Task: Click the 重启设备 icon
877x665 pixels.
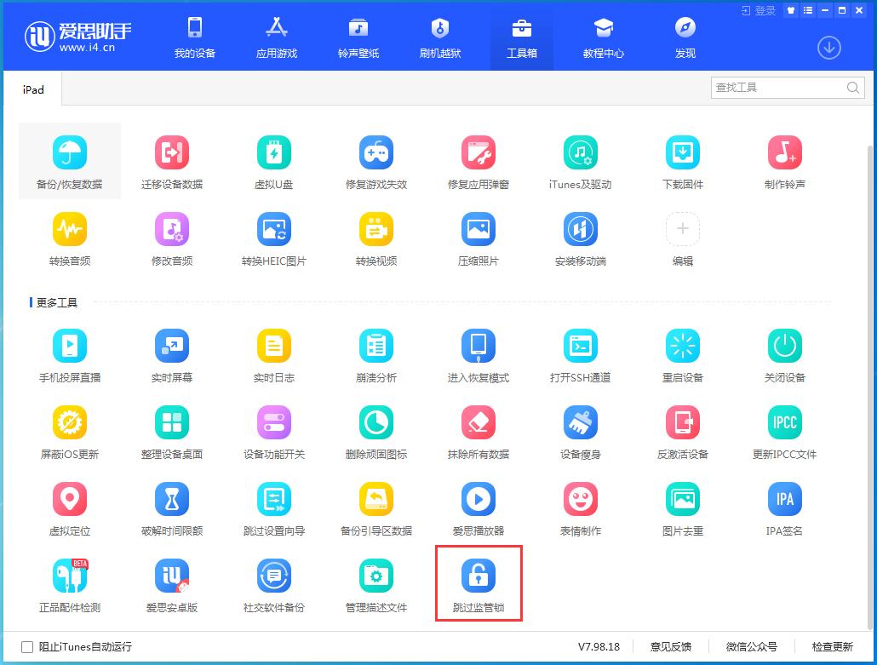Action: tap(682, 346)
